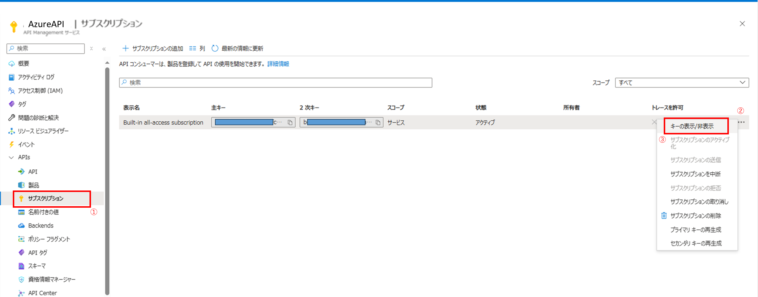This screenshot has width=758, height=297.
Task: Copy the primary key value
Action: point(290,122)
